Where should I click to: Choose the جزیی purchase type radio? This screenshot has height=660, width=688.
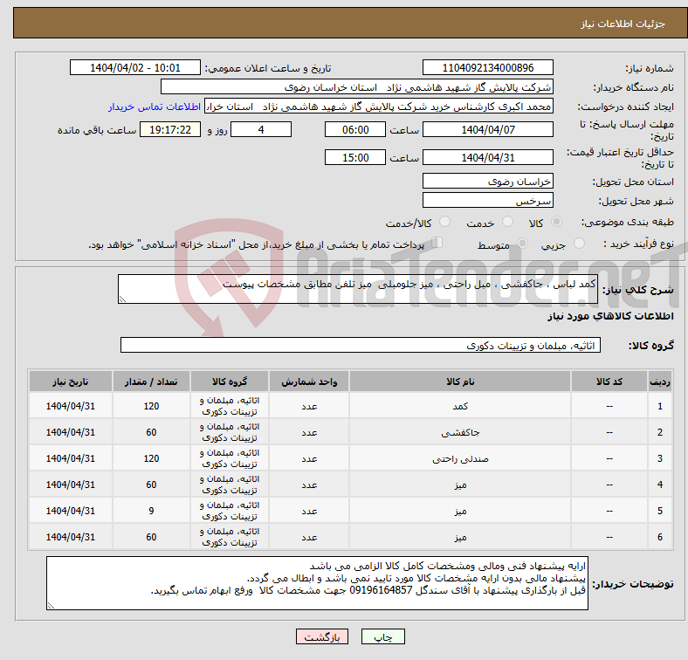point(579,243)
